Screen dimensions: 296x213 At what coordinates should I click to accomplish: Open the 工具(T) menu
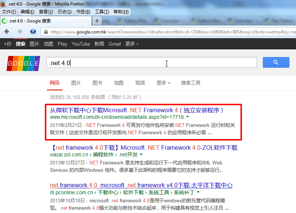(102, 12)
